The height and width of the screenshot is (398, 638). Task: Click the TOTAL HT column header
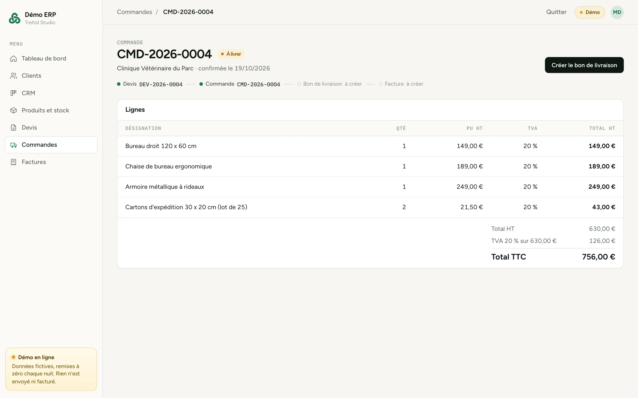click(602, 128)
